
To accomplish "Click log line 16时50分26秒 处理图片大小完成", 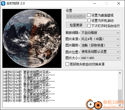I will [27, 78].
